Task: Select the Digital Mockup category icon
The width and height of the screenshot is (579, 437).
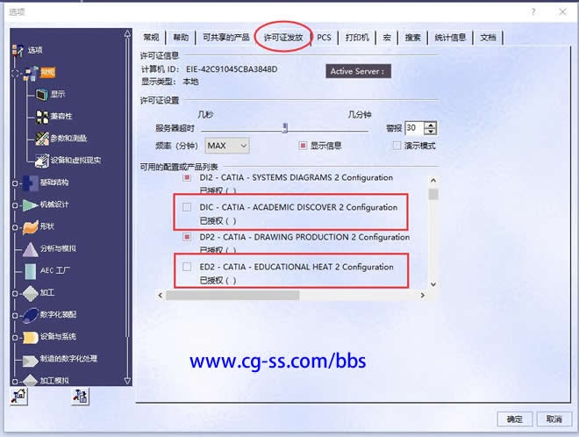Action: tap(31, 315)
